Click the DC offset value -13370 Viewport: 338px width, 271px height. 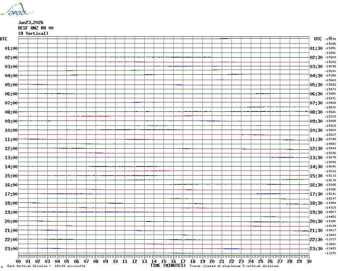pos(330,253)
